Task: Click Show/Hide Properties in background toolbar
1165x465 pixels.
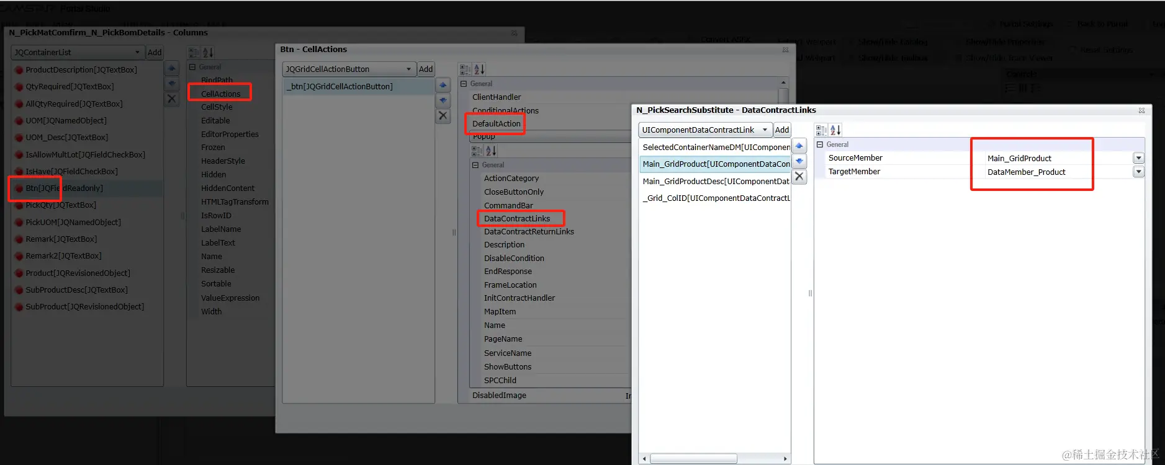Action: 1005,42
